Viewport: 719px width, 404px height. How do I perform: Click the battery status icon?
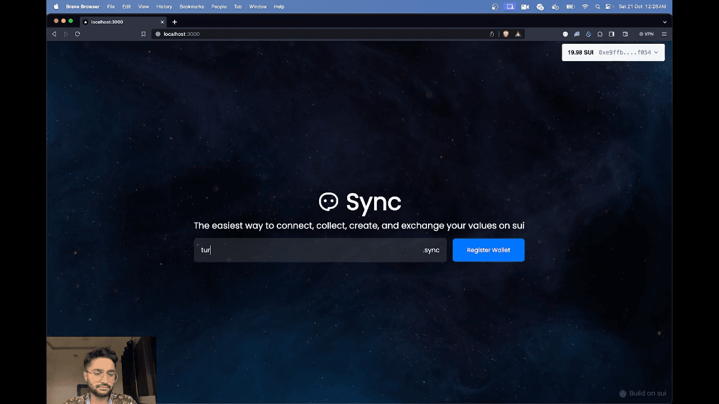pos(570,7)
